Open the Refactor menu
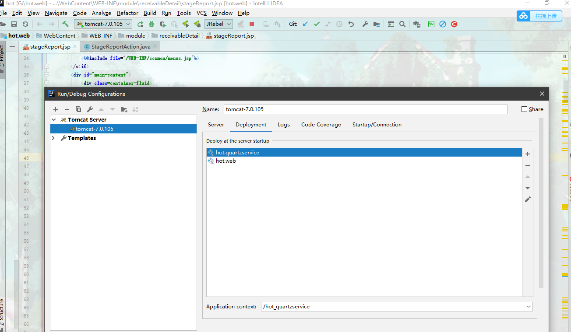 127,13
